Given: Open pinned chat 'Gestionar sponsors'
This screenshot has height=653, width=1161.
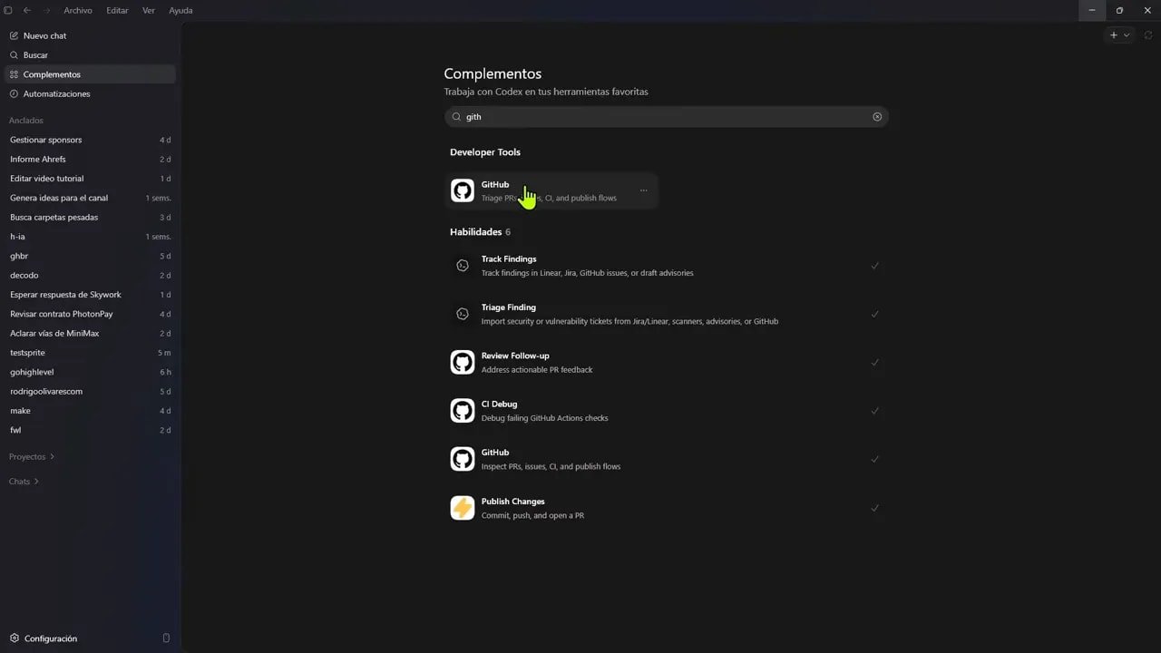Looking at the screenshot, I should point(90,140).
